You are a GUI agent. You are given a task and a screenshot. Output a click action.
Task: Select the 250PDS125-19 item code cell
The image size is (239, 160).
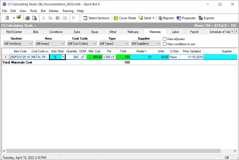click(20, 57)
